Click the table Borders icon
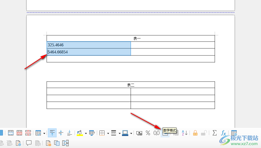 click(102, 133)
